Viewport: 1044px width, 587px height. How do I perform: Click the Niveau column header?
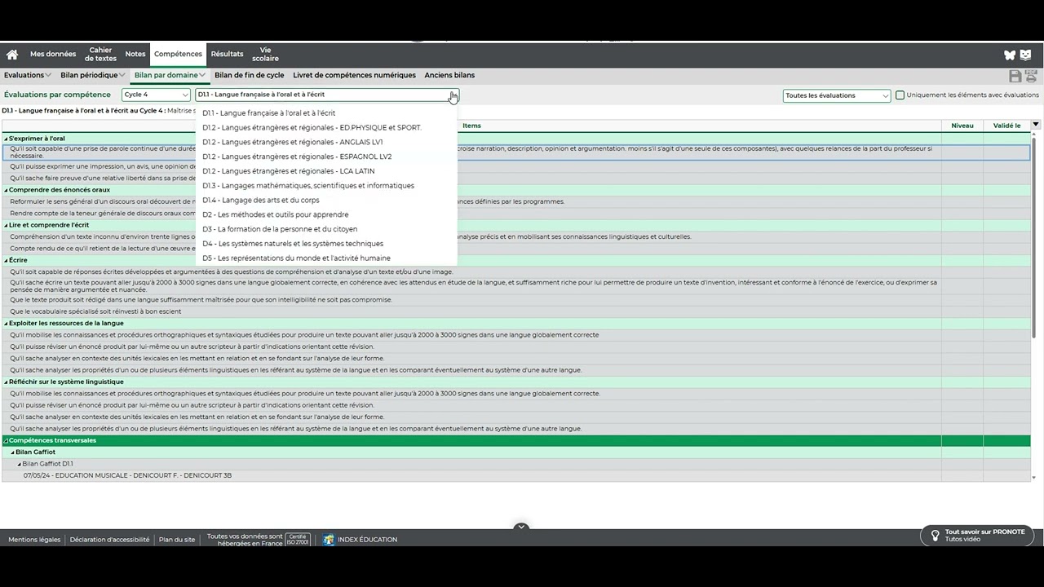(x=962, y=126)
